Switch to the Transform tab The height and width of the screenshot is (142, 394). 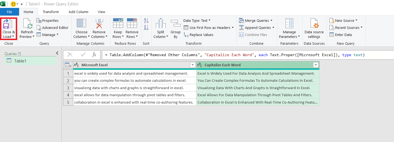(51, 12)
